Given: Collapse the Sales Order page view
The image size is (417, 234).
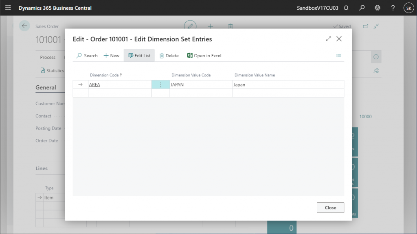Looking at the screenshot, I should pyautogui.click(x=376, y=26).
